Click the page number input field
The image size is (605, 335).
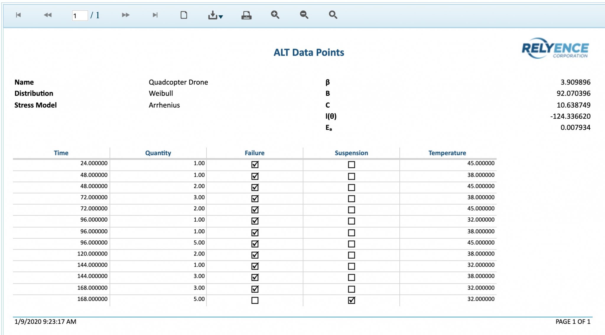tap(80, 15)
